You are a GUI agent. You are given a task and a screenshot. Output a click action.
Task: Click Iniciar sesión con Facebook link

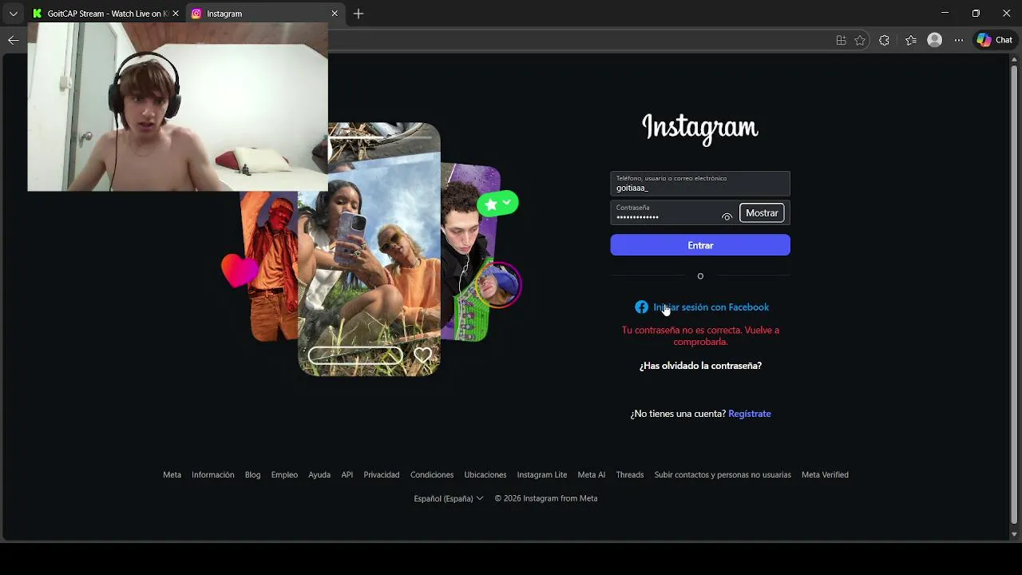pos(711,307)
